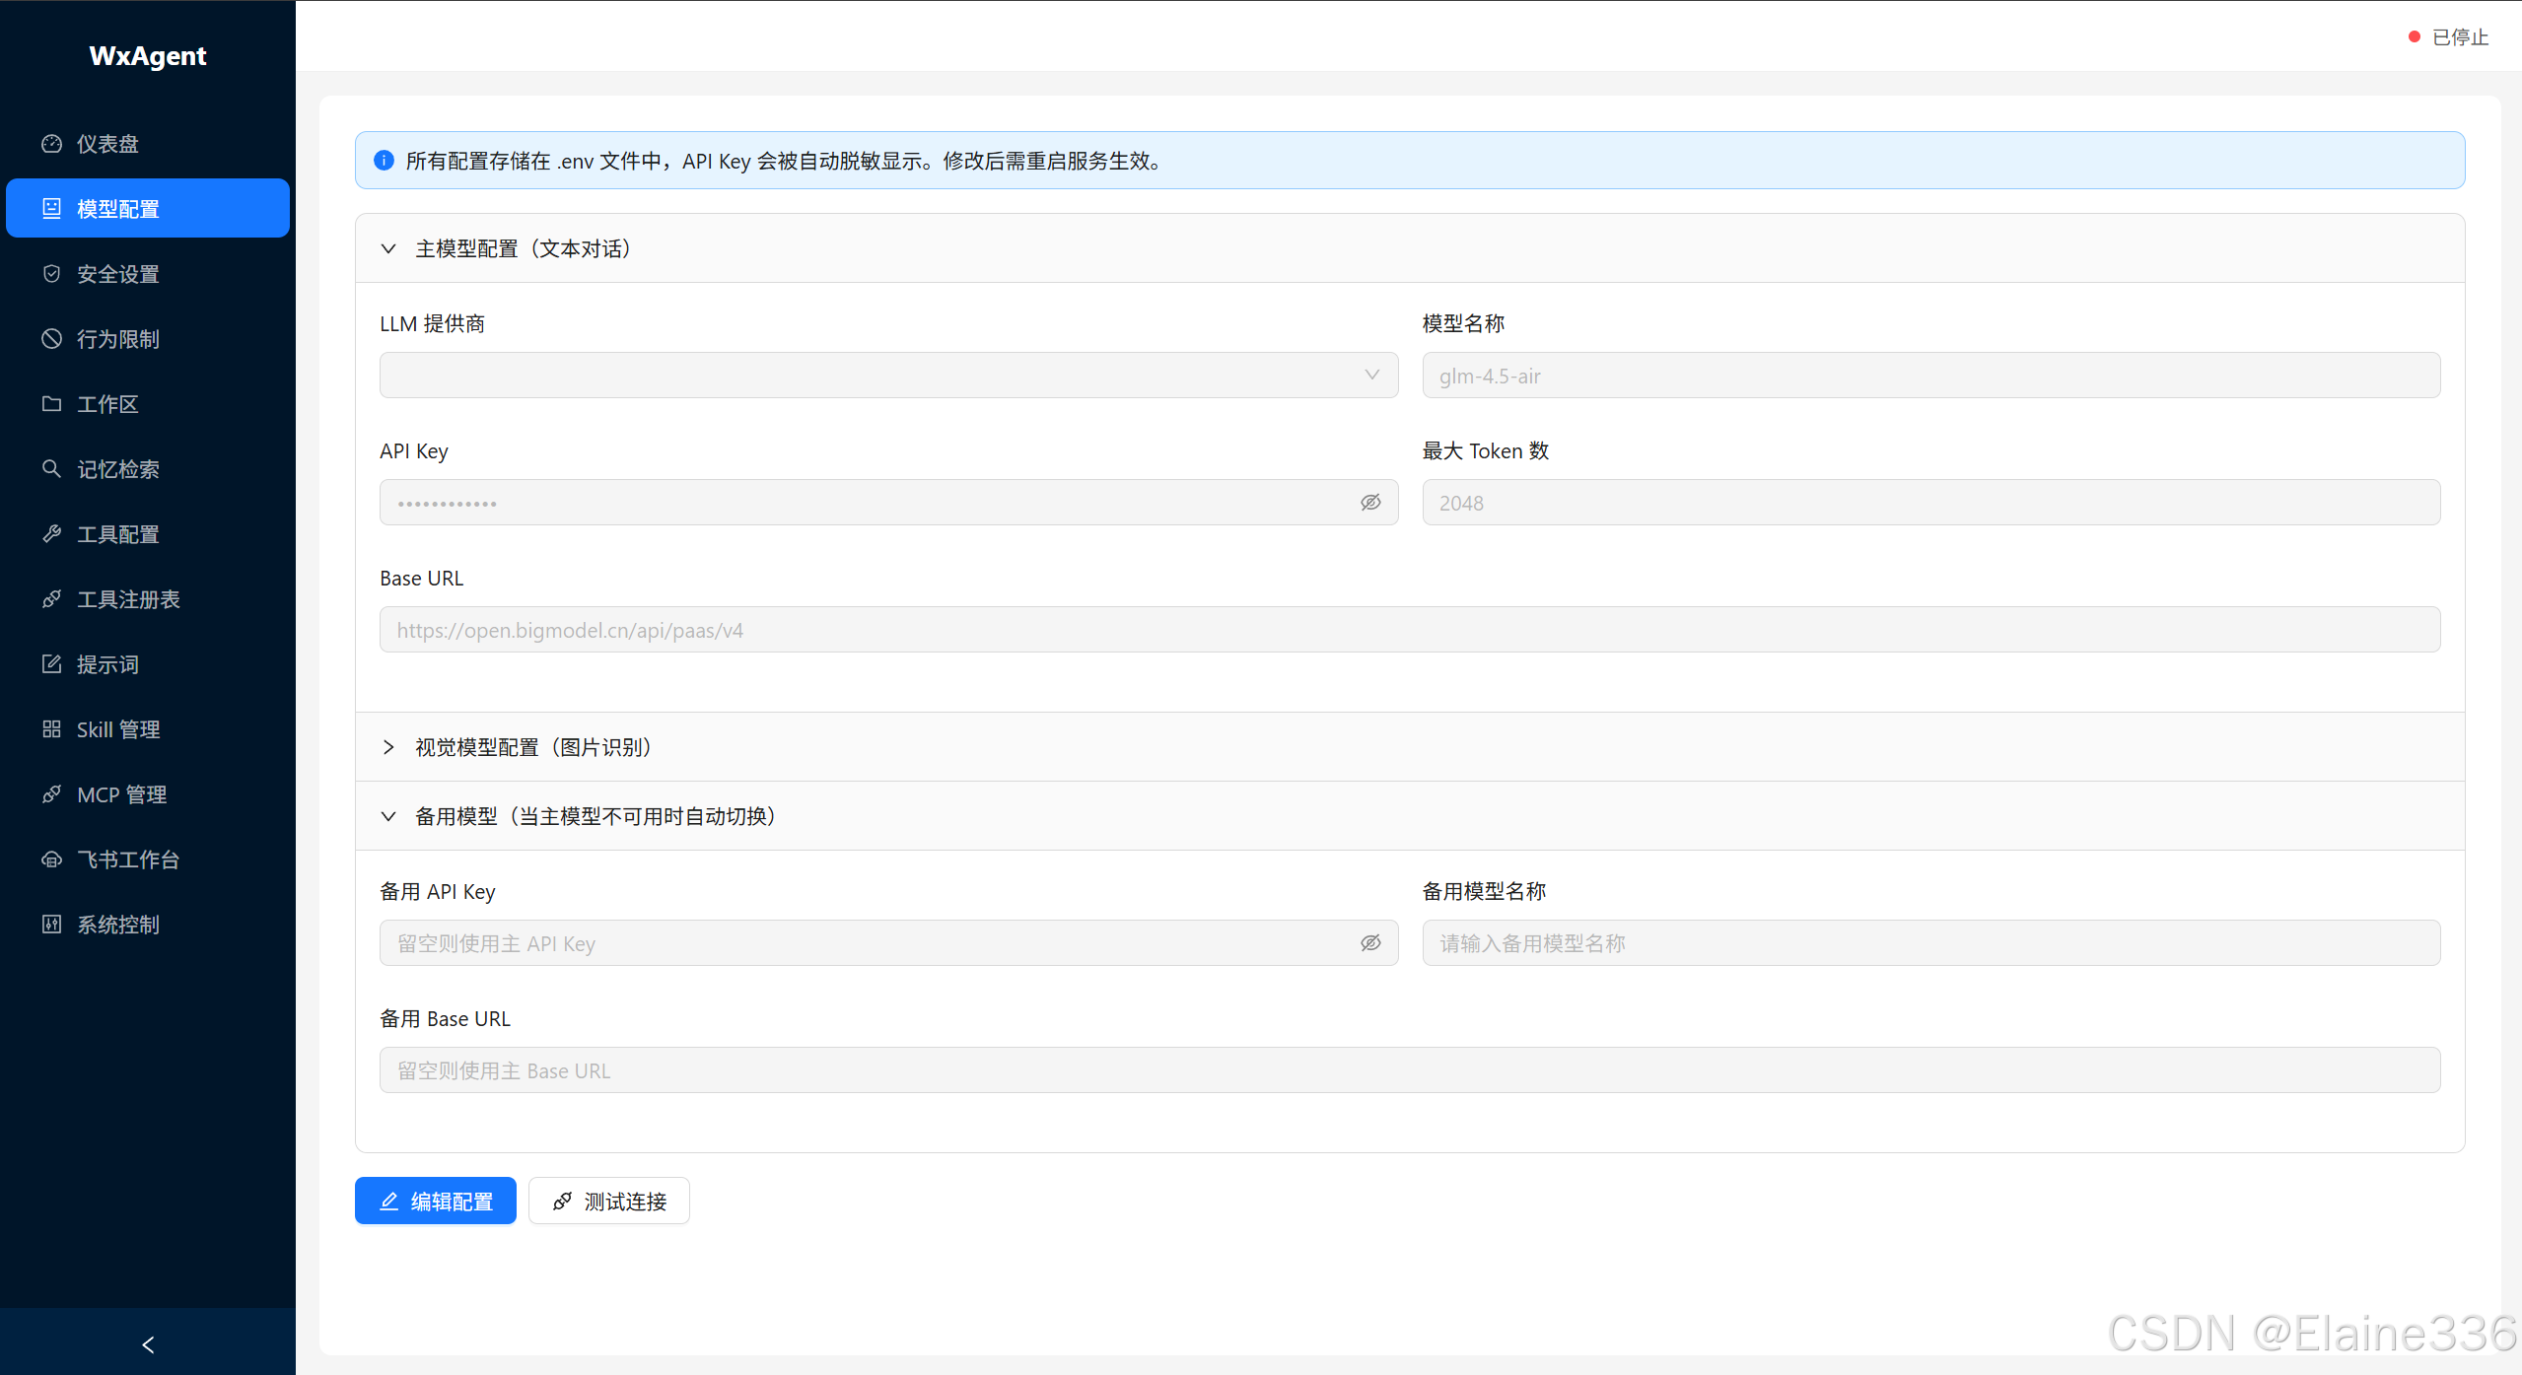Click the main API Key password field
2522x1375 pixels.
(888, 503)
